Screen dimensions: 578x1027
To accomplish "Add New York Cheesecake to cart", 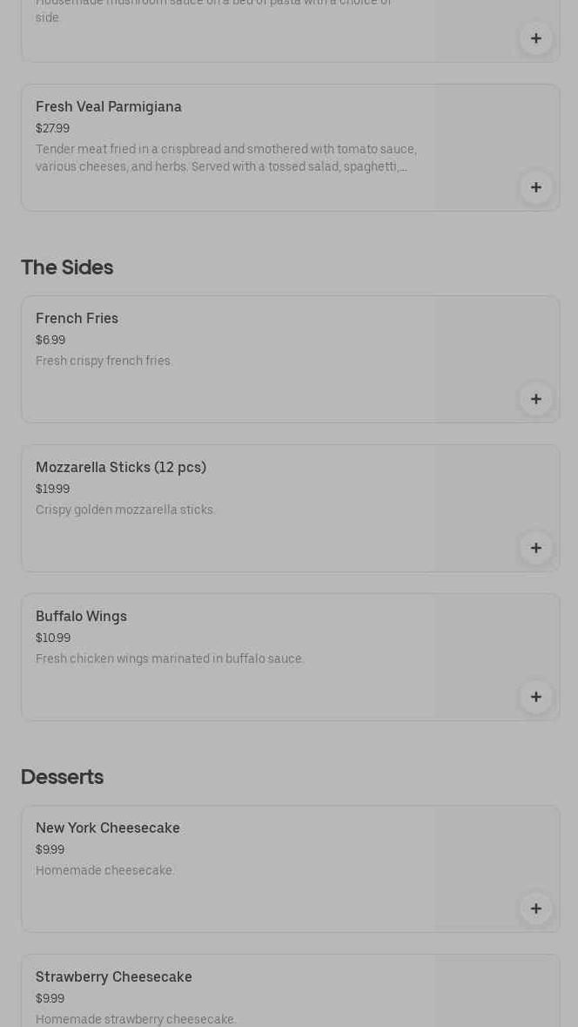I will (x=535, y=909).
